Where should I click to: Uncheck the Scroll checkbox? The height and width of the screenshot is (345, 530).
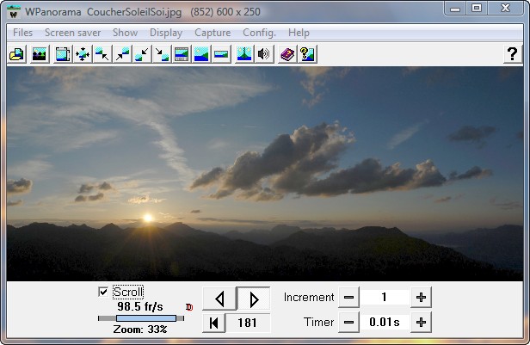104,293
